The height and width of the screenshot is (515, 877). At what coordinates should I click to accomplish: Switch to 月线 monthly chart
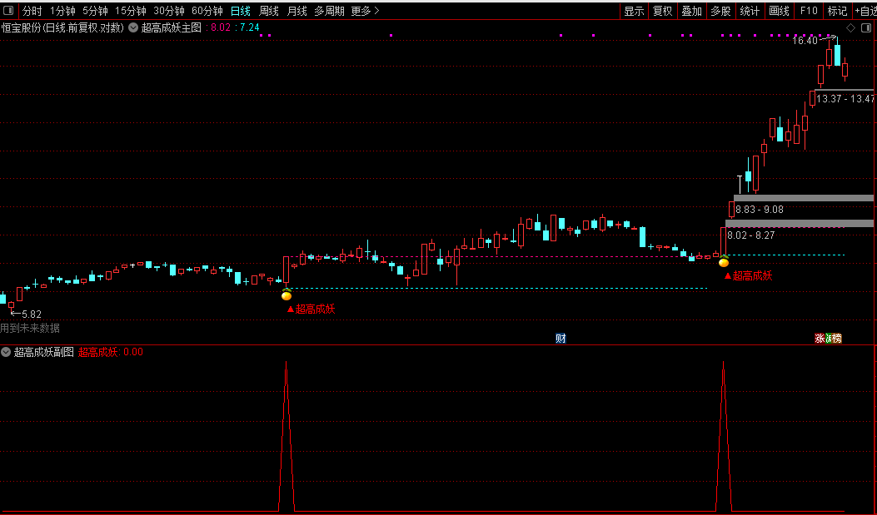click(x=297, y=11)
